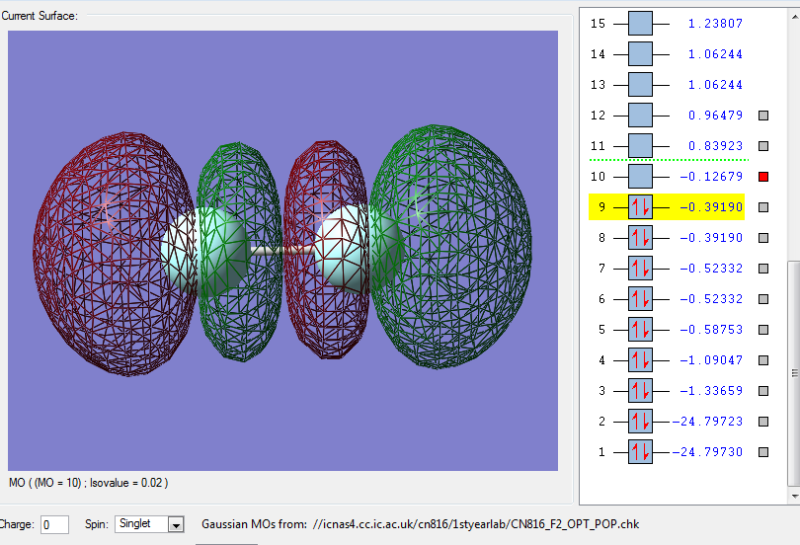
Task: Select the orbital 5 electron pair box
Action: click(640, 330)
